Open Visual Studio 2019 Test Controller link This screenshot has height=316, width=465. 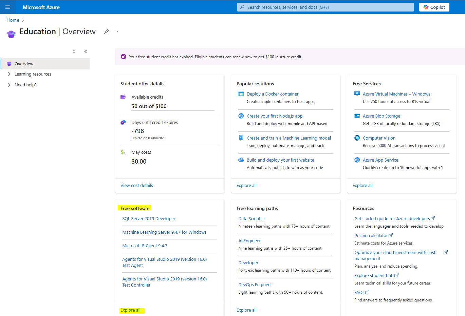(x=165, y=282)
